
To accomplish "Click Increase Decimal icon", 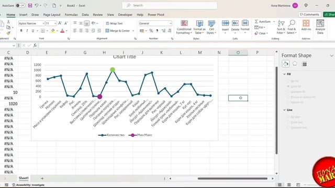I will pos(163,31).
